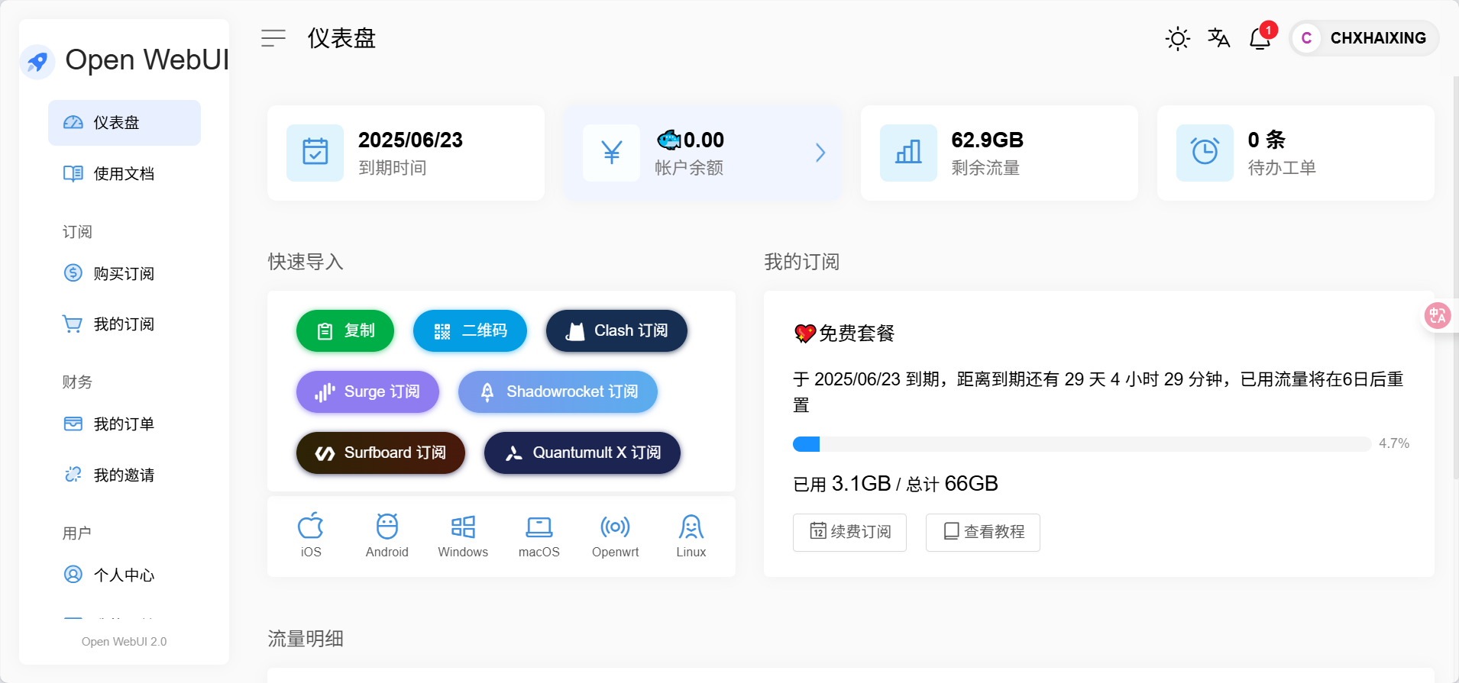
Task: Click the 二维码 button
Action: click(470, 330)
